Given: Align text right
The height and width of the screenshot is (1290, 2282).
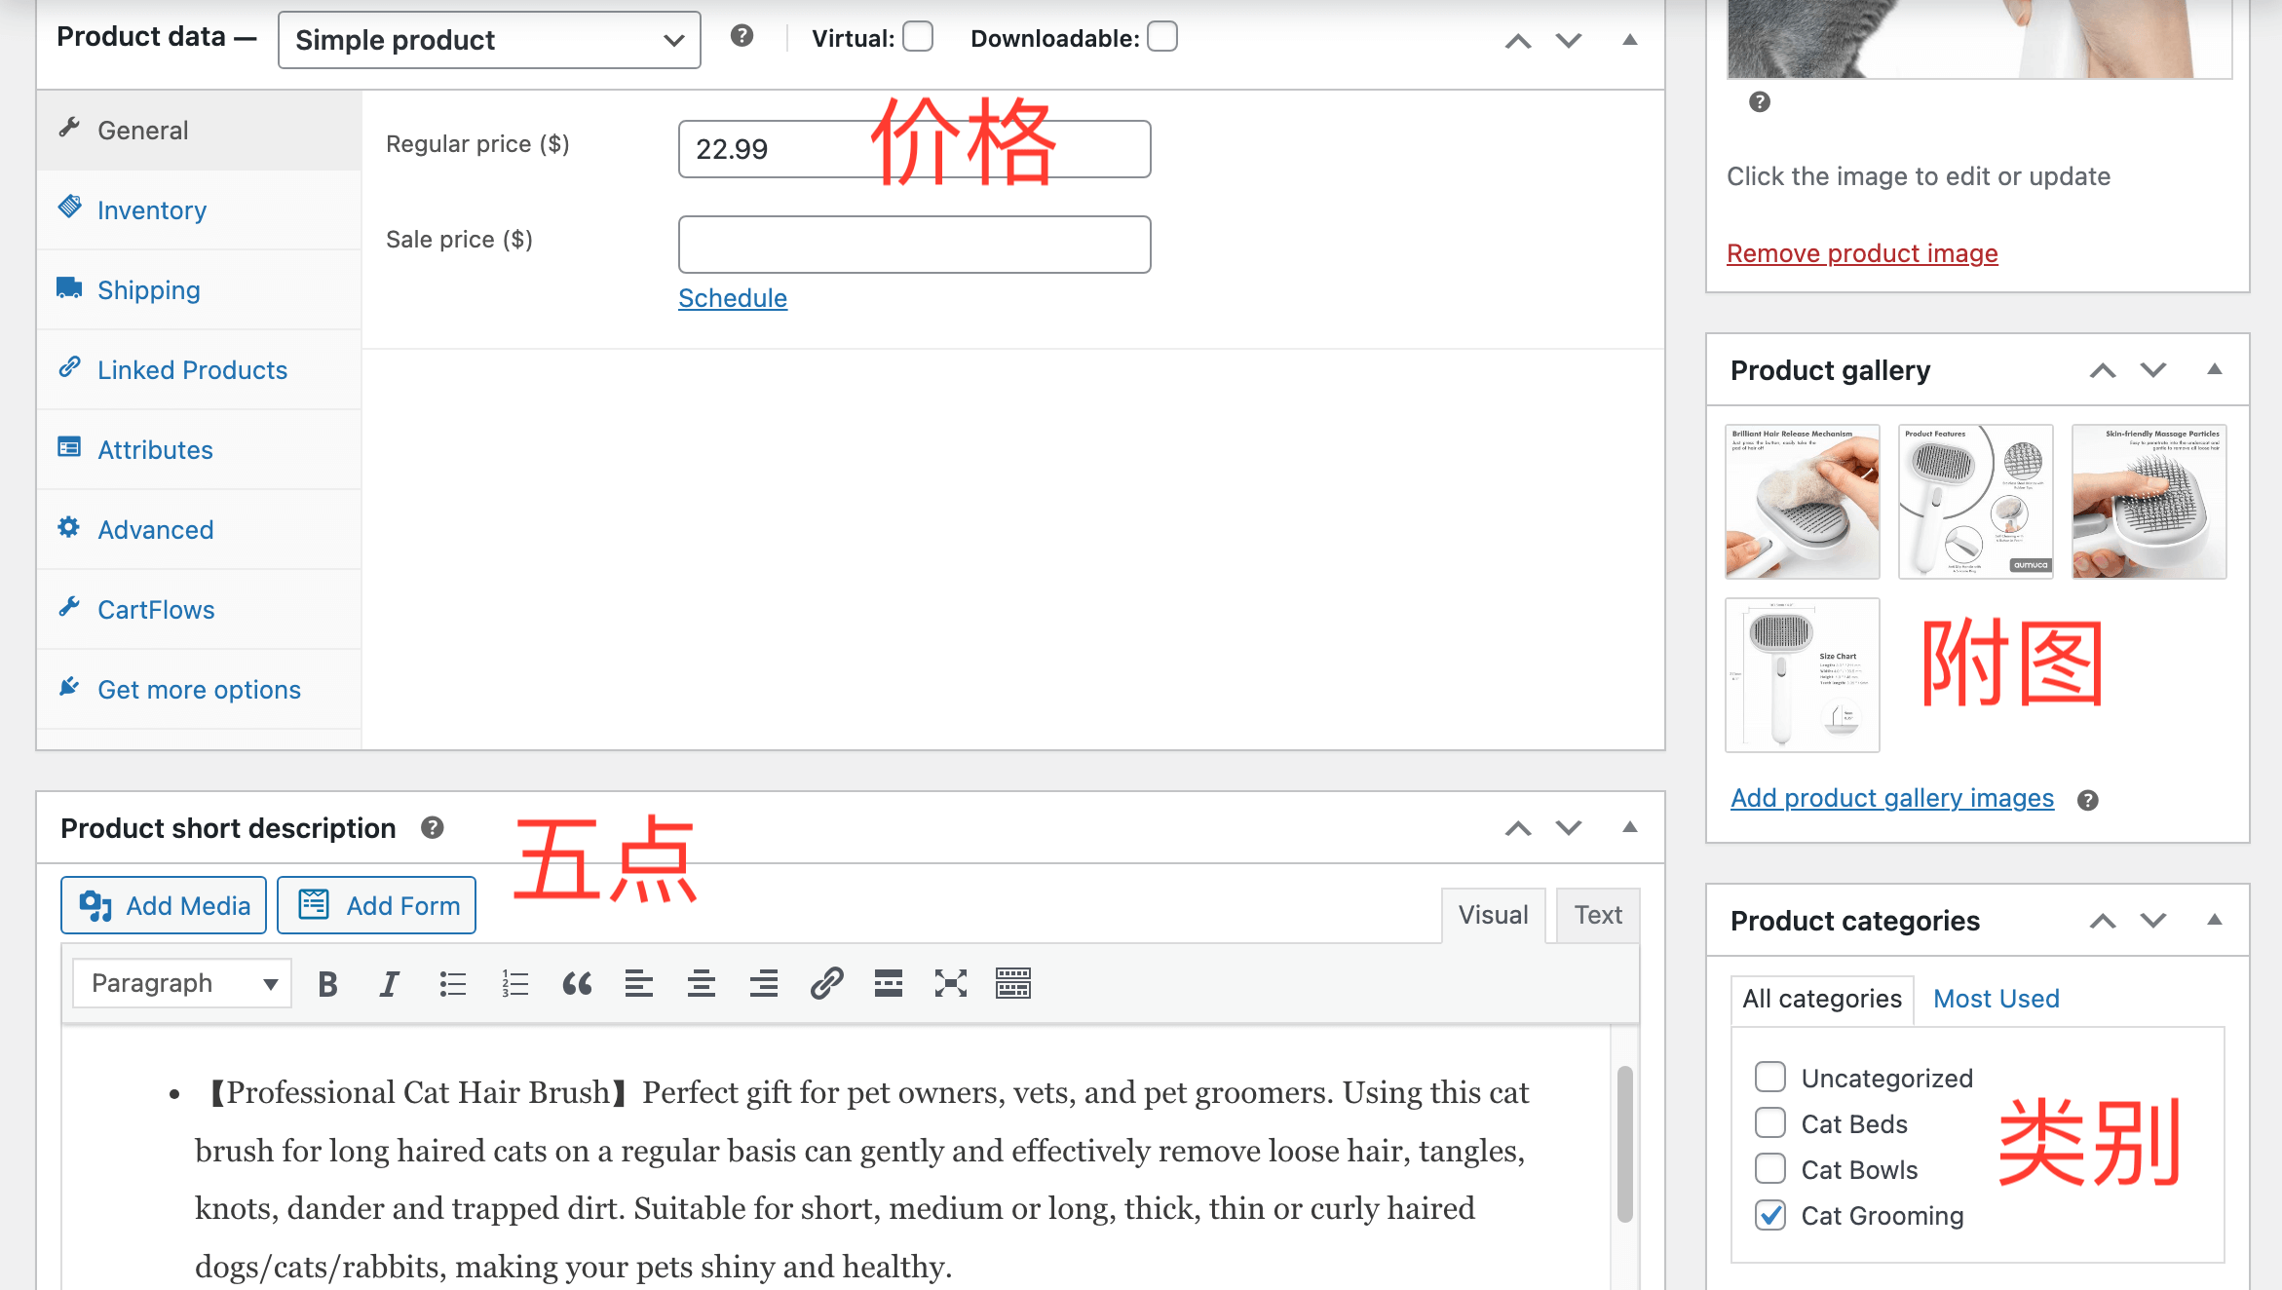Looking at the screenshot, I should 764,984.
